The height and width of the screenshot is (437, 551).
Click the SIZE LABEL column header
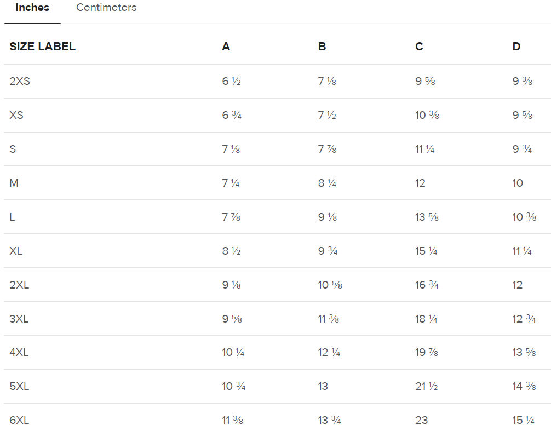pos(42,47)
